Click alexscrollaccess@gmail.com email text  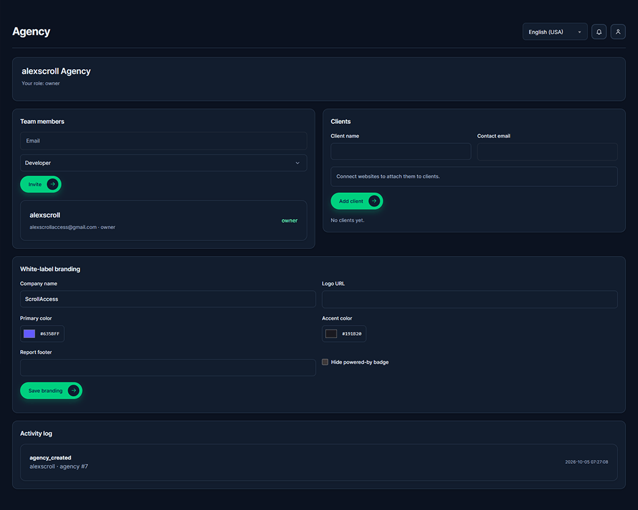coord(63,227)
